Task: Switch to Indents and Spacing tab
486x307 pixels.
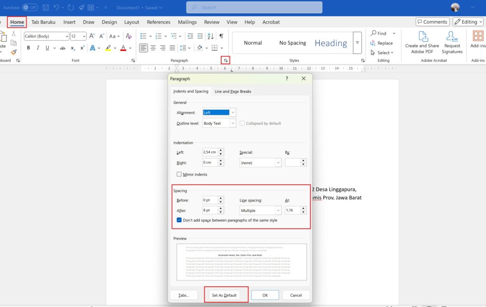Action: pyautogui.click(x=191, y=91)
